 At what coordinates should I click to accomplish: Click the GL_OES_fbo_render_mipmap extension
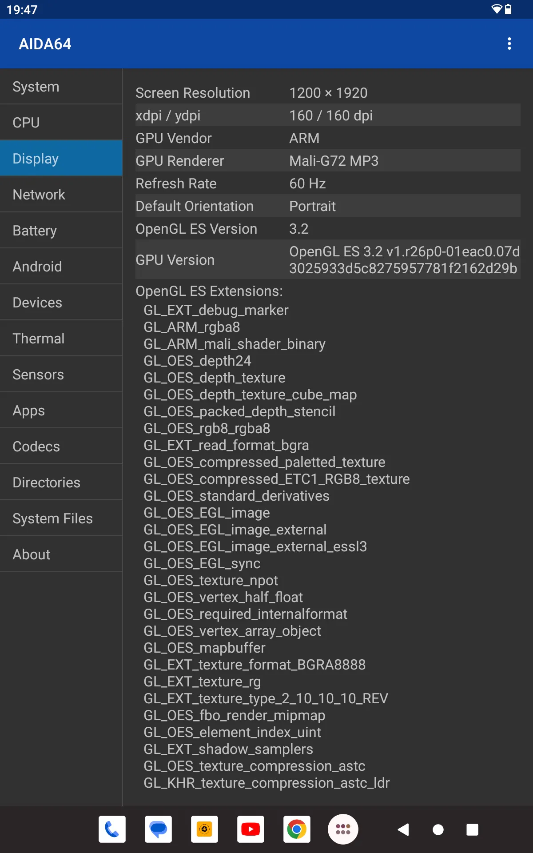click(235, 715)
